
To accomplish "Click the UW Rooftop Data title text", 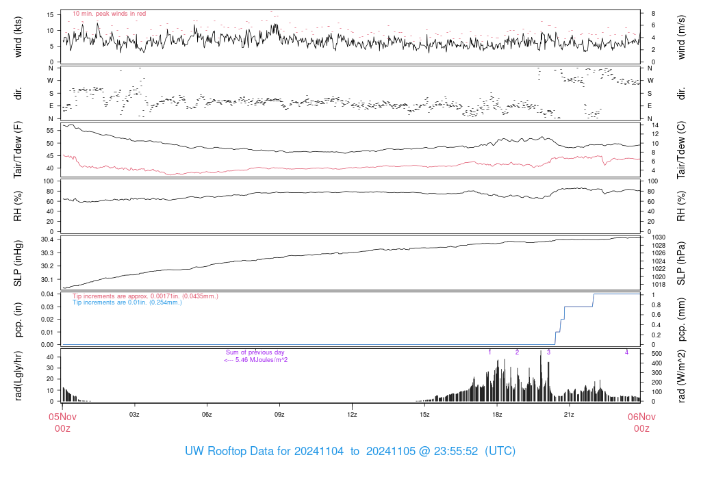I will 350,452.
